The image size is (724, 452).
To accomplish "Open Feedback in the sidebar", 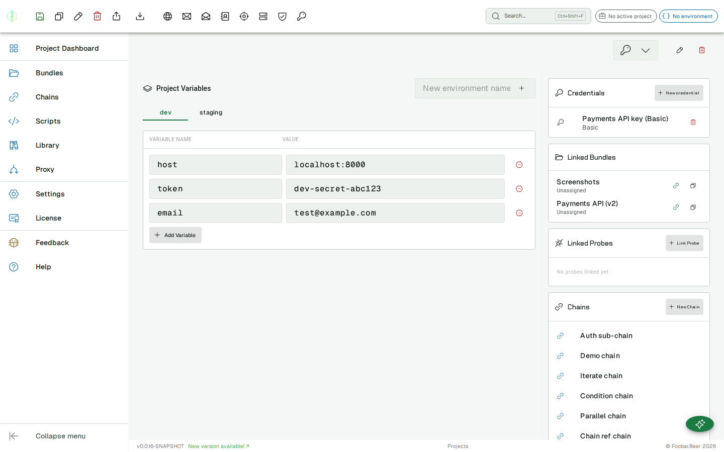I will coord(64,243).
